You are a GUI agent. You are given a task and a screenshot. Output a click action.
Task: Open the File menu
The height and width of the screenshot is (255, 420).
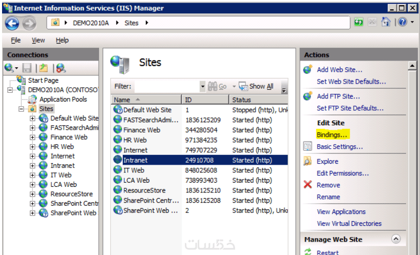point(15,41)
